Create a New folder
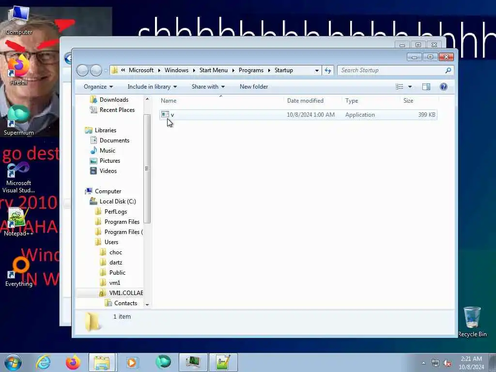Image resolution: width=496 pixels, height=372 pixels. pos(254,87)
